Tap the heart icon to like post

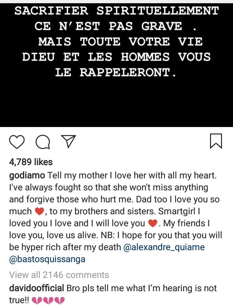click(17, 142)
